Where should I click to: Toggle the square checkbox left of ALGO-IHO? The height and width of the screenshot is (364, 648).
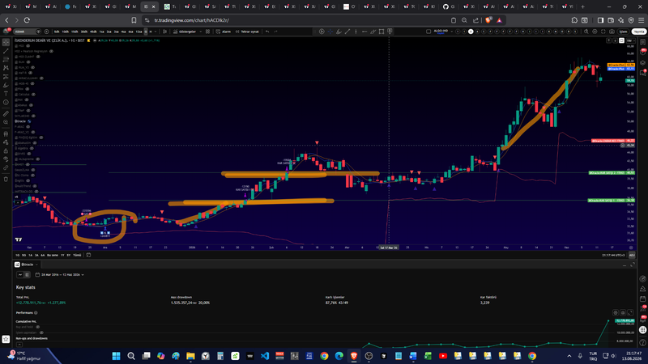tap(428, 32)
